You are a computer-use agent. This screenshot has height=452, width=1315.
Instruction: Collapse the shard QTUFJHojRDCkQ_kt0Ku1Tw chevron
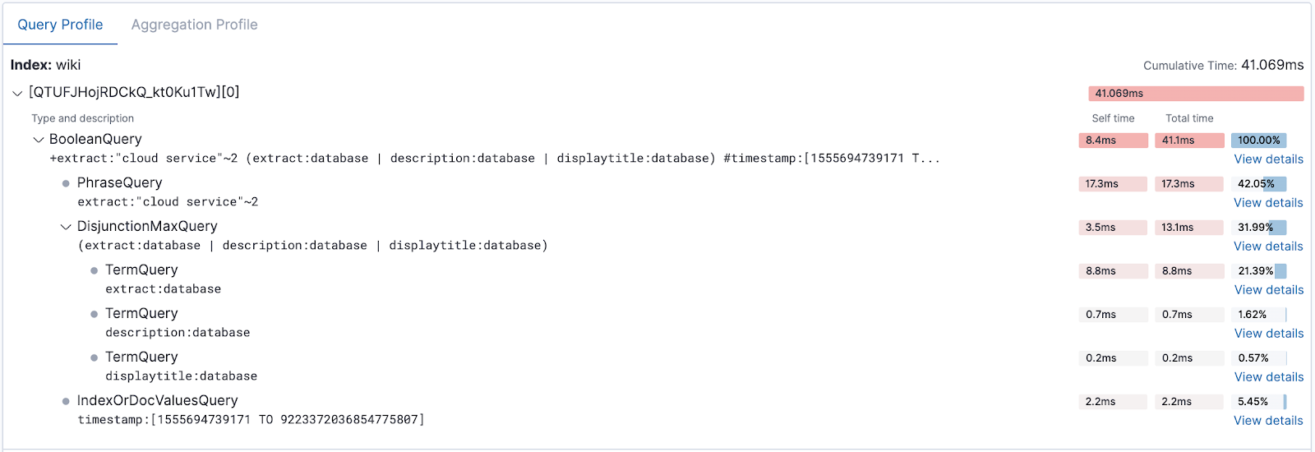pyautogui.click(x=17, y=93)
